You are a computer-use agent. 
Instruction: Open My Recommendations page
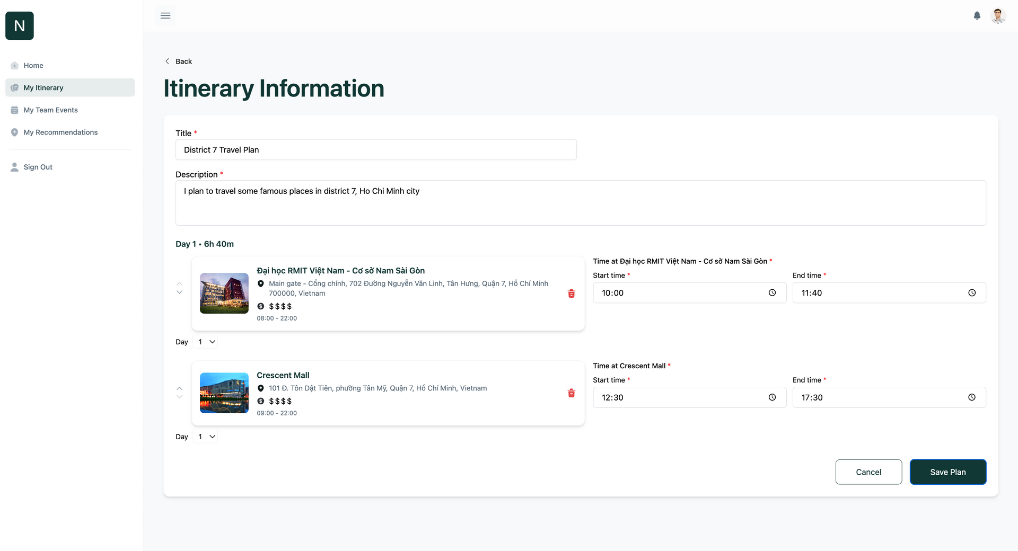(60, 132)
